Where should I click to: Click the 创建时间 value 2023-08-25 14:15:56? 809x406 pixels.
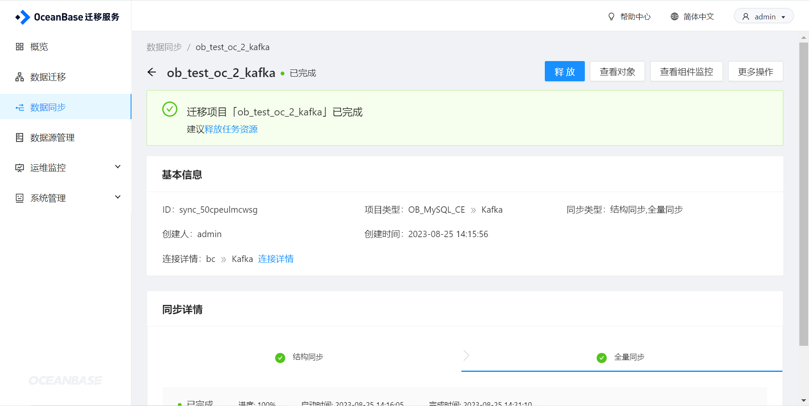(x=448, y=234)
